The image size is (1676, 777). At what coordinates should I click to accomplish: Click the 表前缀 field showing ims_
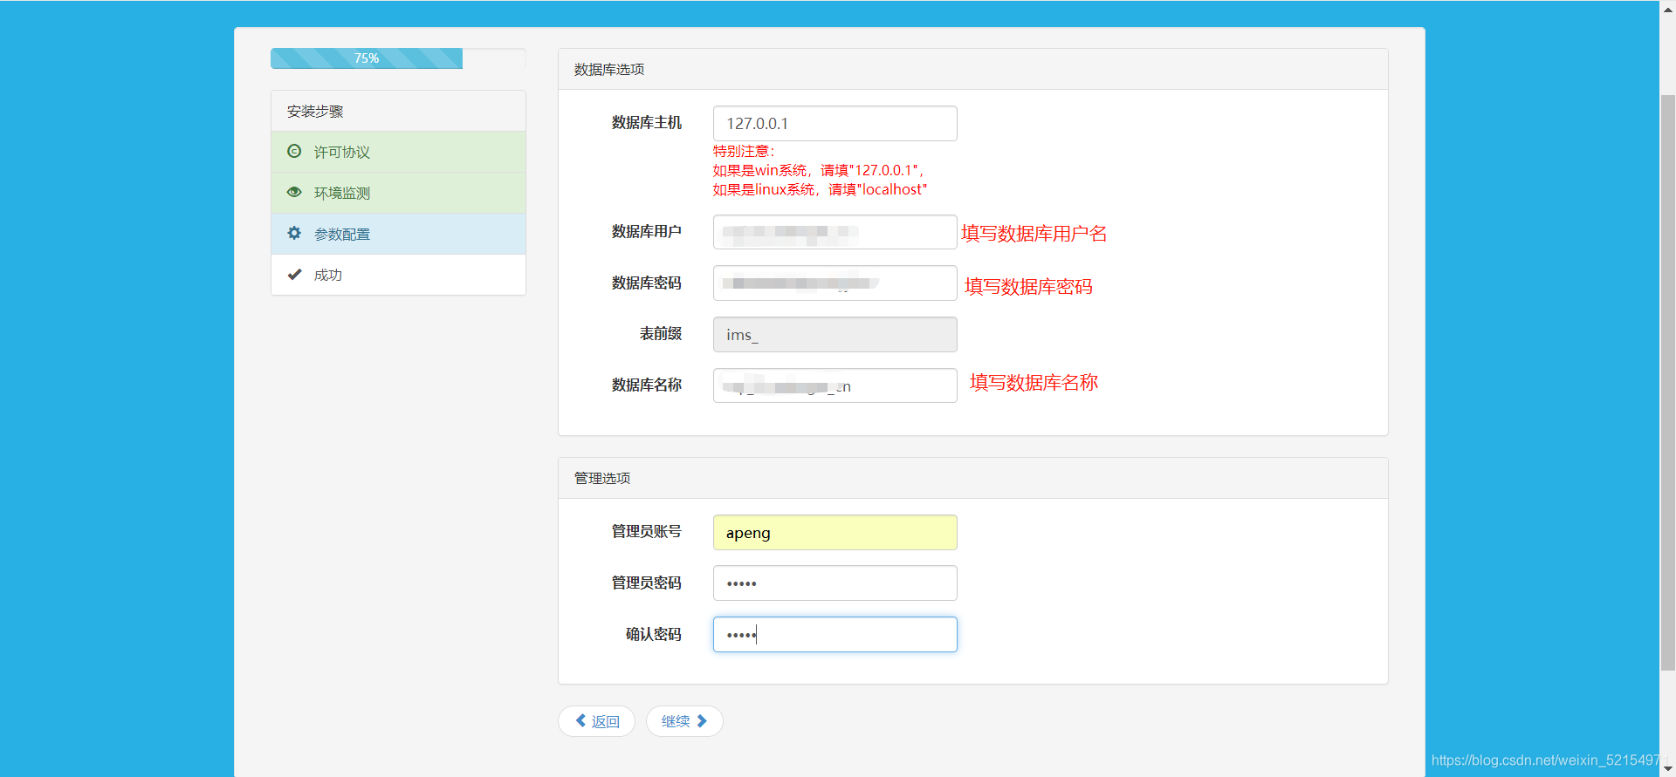pos(835,335)
